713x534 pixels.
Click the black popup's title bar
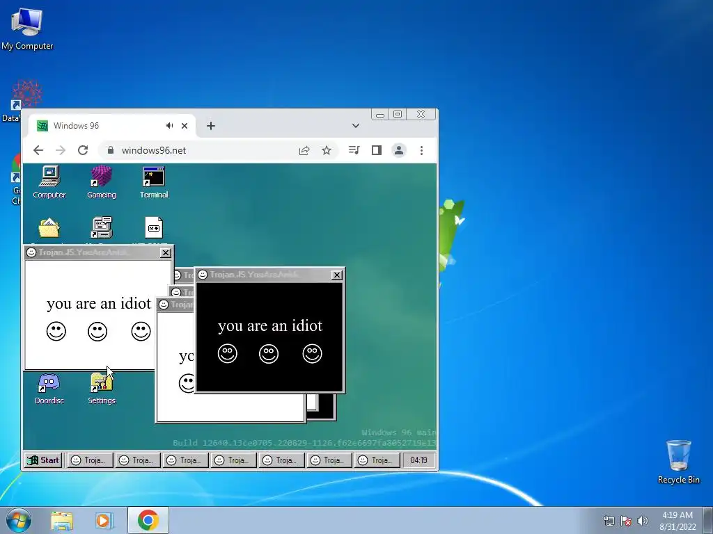tap(268, 275)
